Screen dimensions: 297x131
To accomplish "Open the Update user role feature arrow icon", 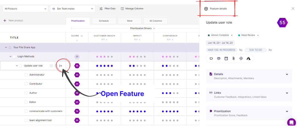I will (x=61, y=66).
